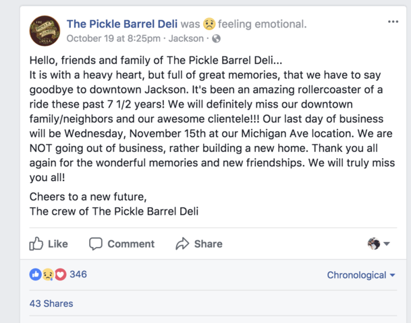Open the Comment field via Comment label
This screenshot has height=323, width=411.
[x=131, y=244]
